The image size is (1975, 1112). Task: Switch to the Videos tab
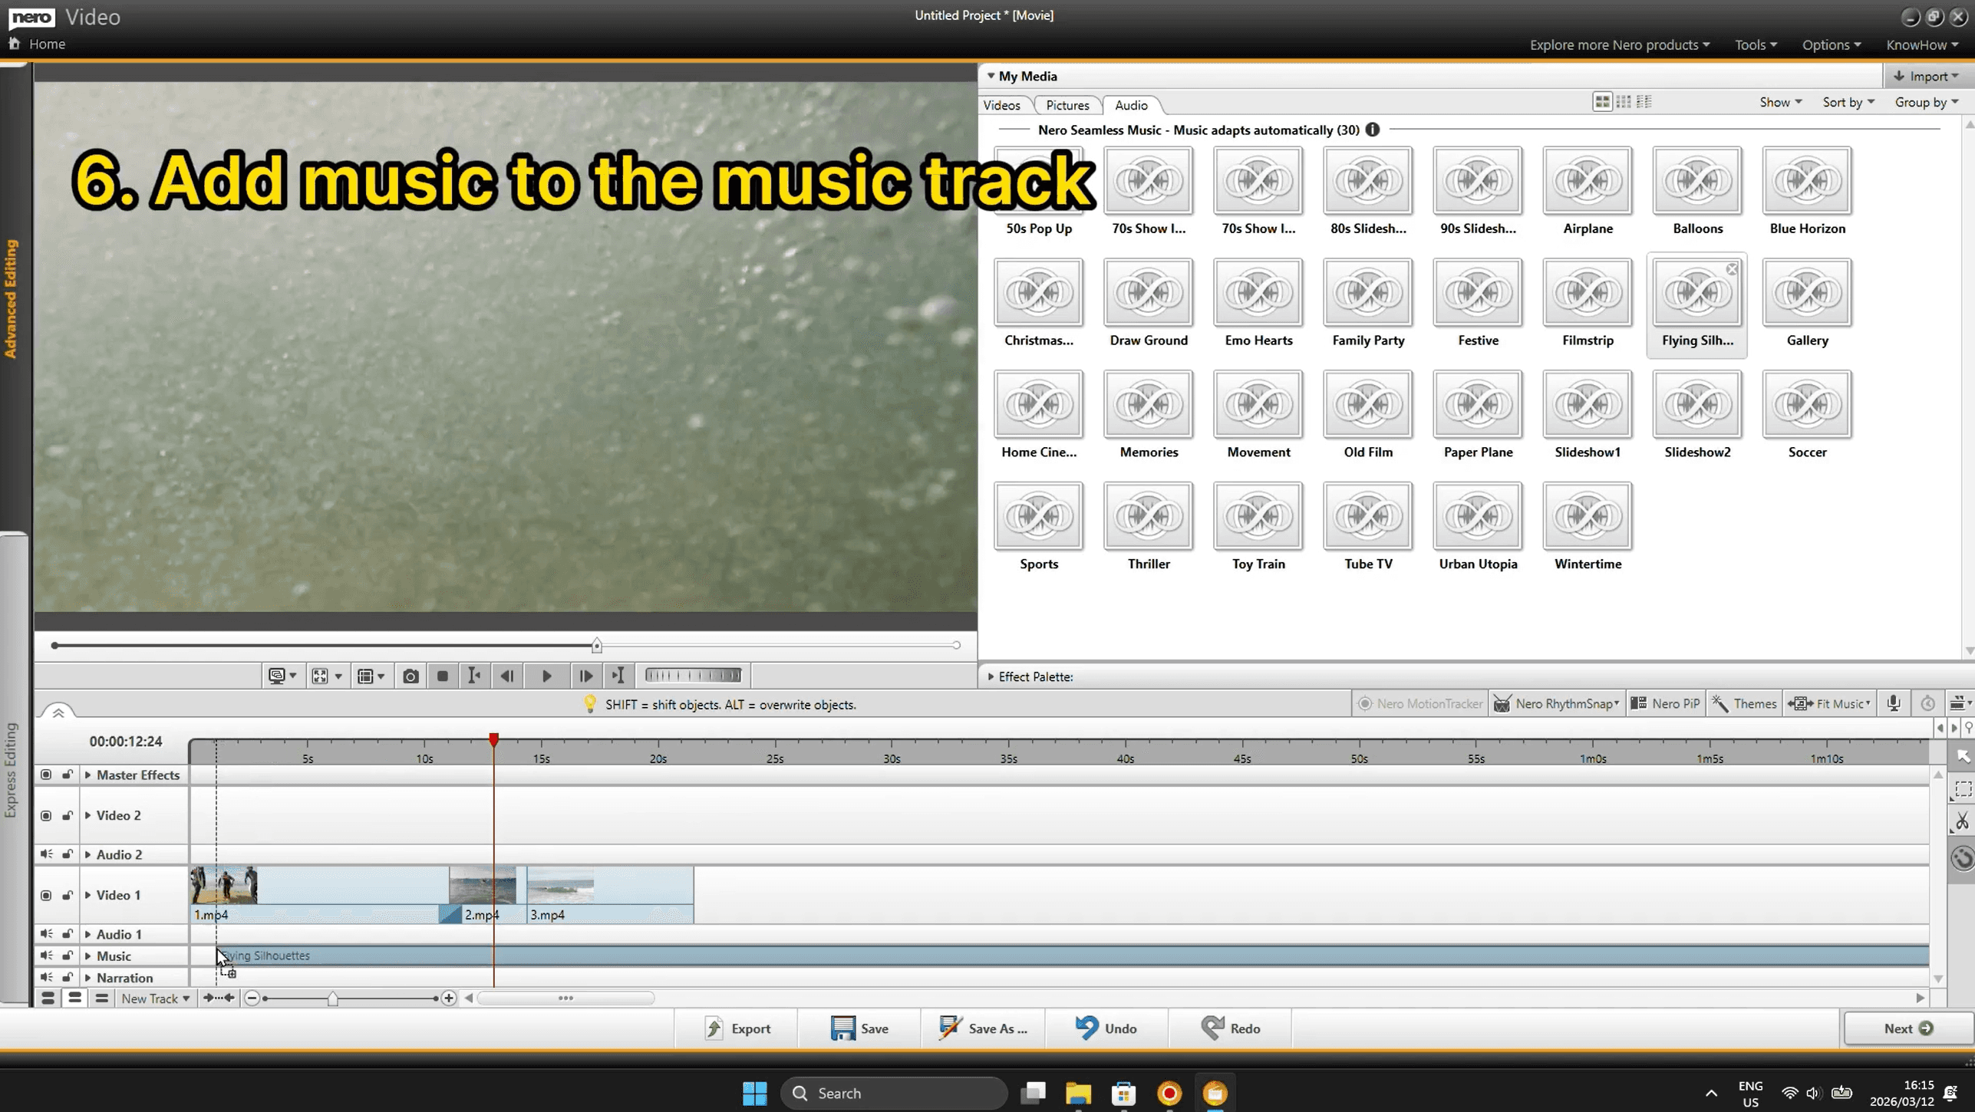pyautogui.click(x=1001, y=105)
